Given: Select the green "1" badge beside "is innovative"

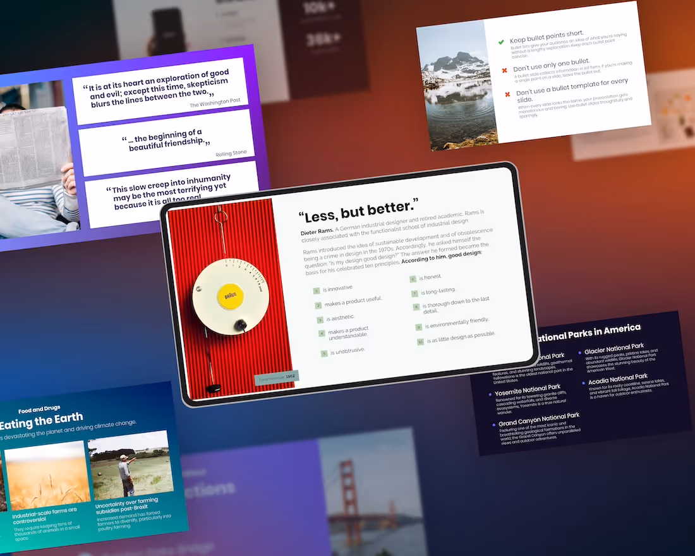Looking at the screenshot, I should pyautogui.click(x=316, y=291).
